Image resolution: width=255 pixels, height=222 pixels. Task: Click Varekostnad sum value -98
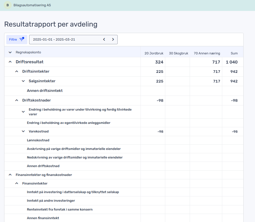click(x=235, y=132)
